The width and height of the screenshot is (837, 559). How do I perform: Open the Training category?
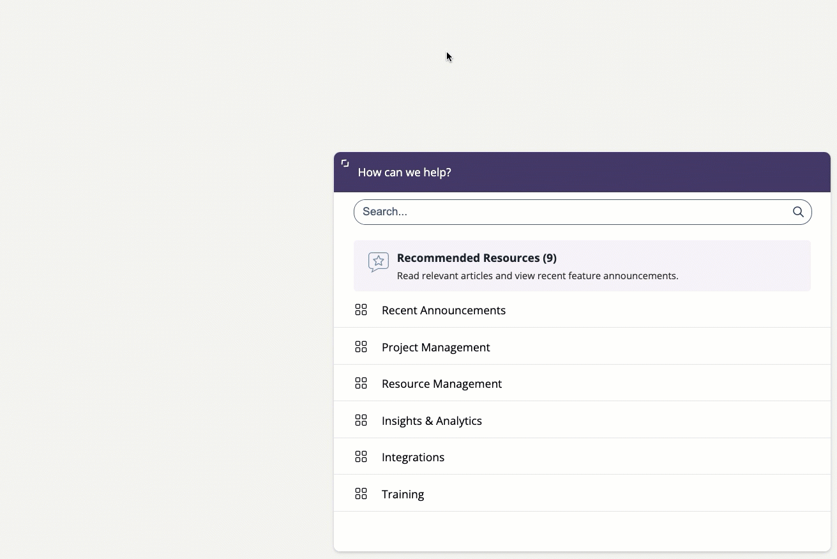[x=582, y=494]
